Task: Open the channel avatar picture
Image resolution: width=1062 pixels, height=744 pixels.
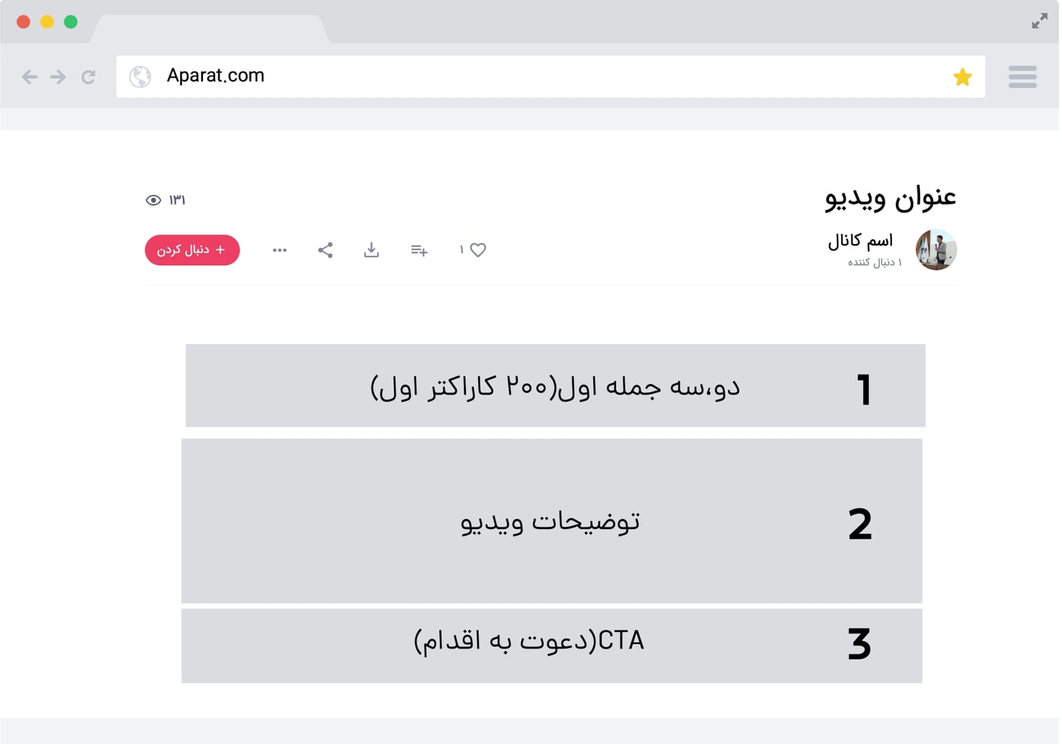Action: [x=936, y=250]
